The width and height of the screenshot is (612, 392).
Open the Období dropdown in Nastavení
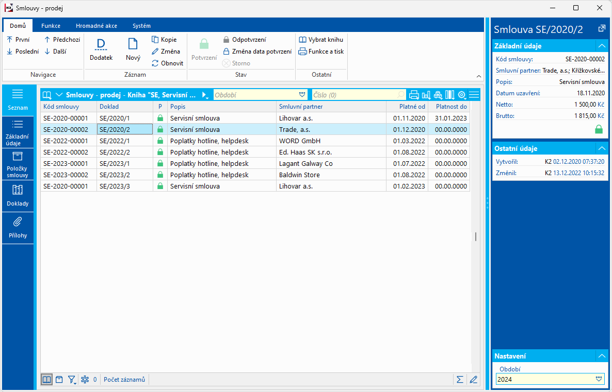click(x=599, y=379)
